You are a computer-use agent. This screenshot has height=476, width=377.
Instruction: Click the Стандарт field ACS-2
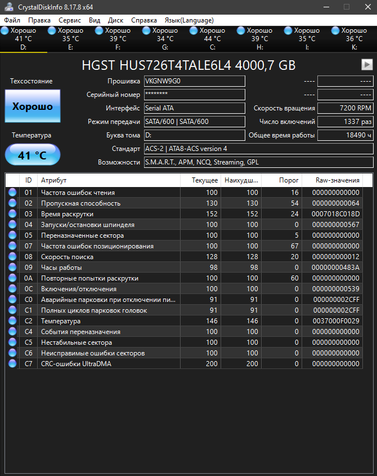point(259,149)
